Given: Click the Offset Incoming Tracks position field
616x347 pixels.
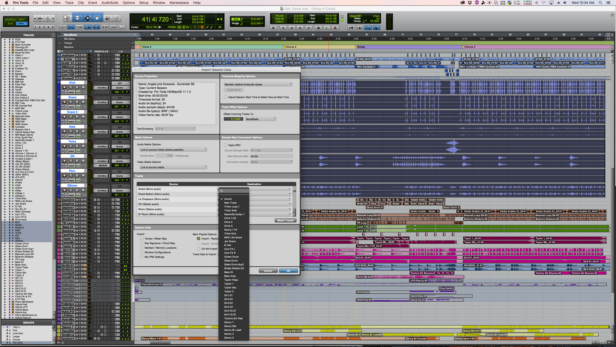Looking at the screenshot, I should (233, 119).
